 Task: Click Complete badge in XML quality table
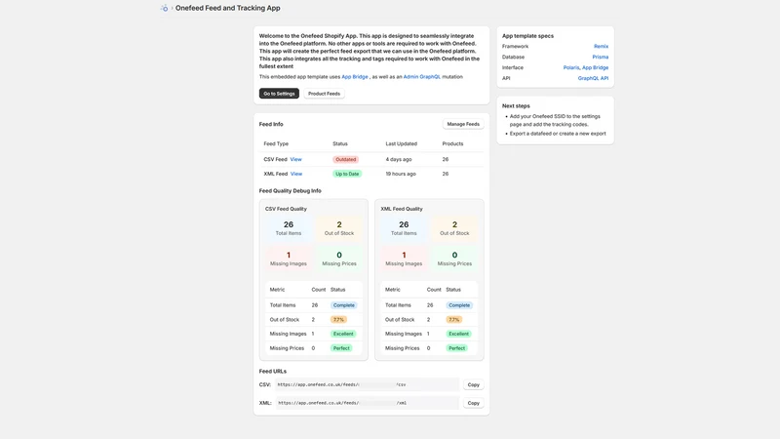click(x=459, y=305)
